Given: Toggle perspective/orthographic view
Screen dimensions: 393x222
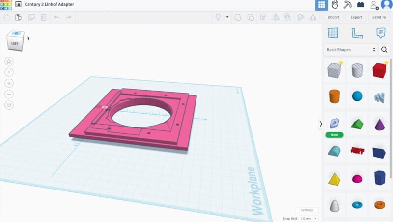Looking at the screenshot, I should coord(9,105).
